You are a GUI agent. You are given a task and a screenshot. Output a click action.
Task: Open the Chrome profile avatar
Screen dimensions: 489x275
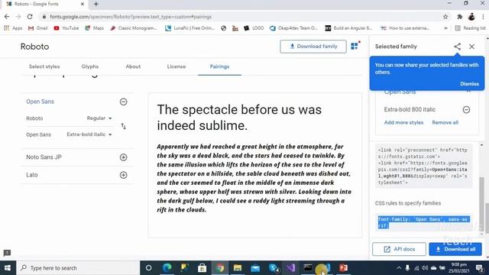471,17
